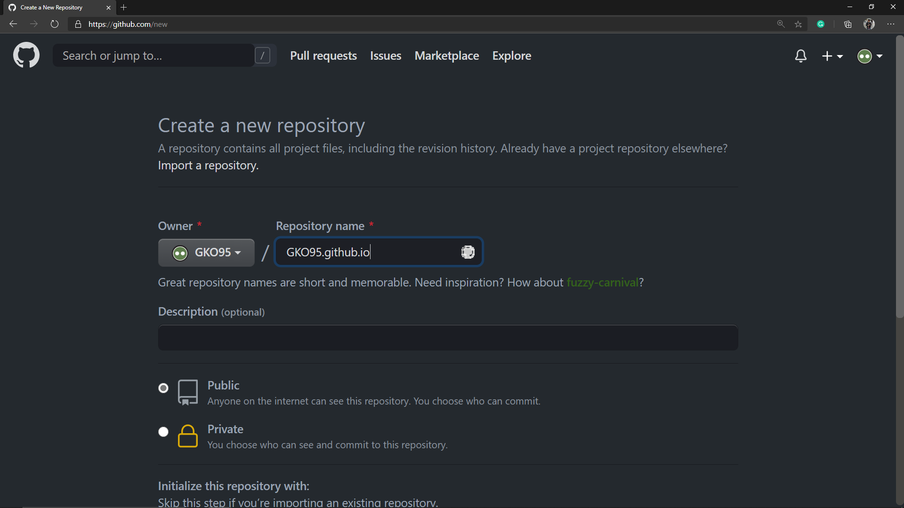Viewport: 904px width, 508px height.
Task: Click the Public label text
Action: [223, 385]
